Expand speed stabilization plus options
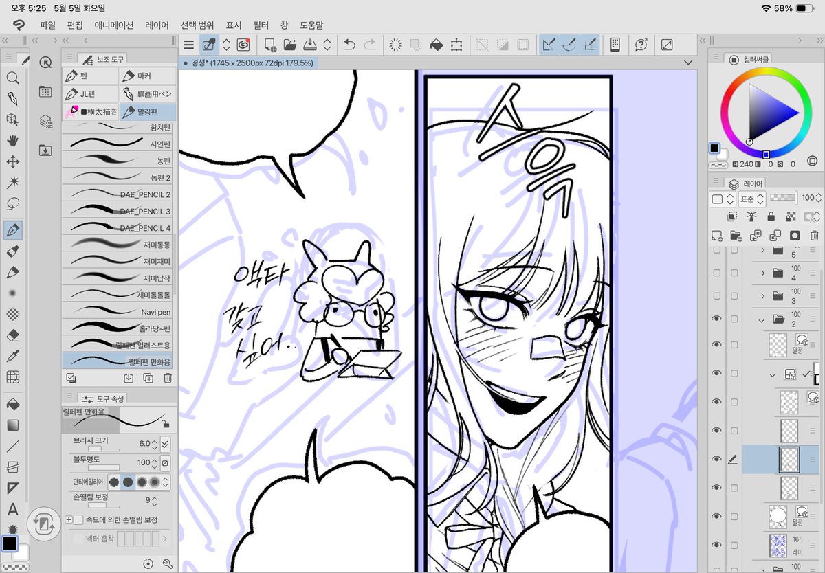 coord(68,519)
